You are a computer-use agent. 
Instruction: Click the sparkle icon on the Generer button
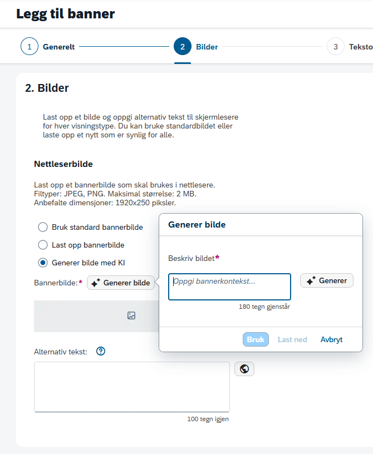(x=311, y=280)
